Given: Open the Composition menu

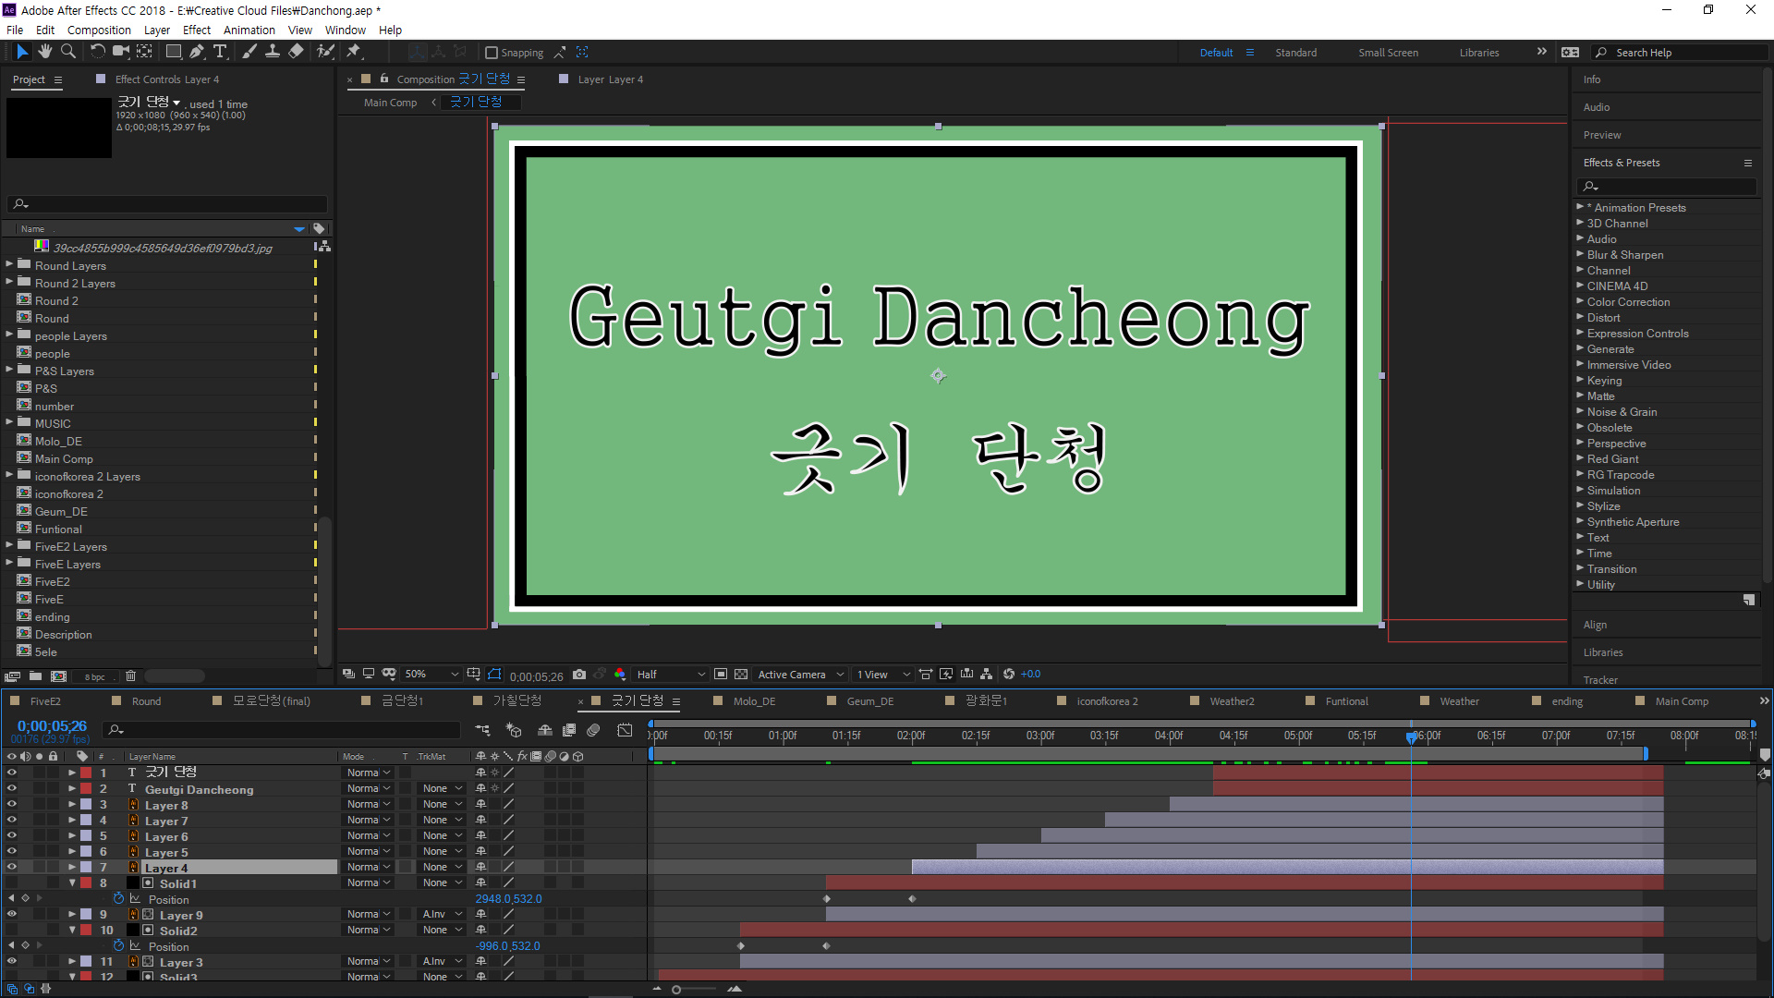Looking at the screenshot, I should coord(99,30).
